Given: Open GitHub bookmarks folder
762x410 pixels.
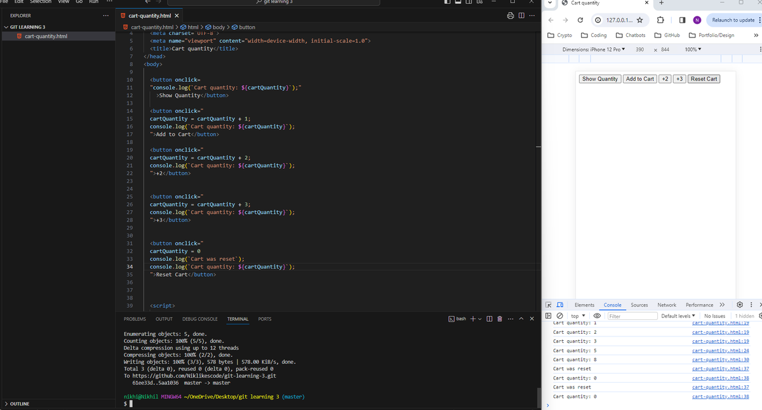Looking at the screenshot, I should [x=667, y=36].
